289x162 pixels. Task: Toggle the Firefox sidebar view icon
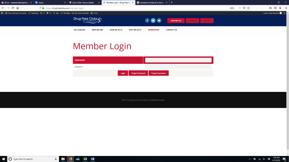275,8
